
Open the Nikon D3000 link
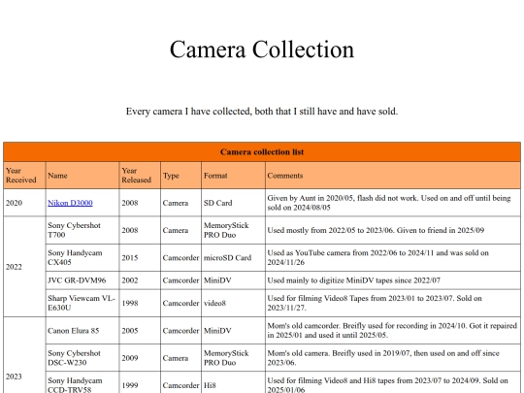point(70,203)
